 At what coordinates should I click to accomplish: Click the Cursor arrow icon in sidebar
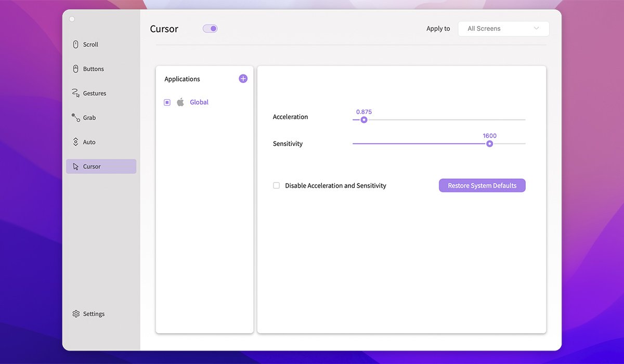76,167
